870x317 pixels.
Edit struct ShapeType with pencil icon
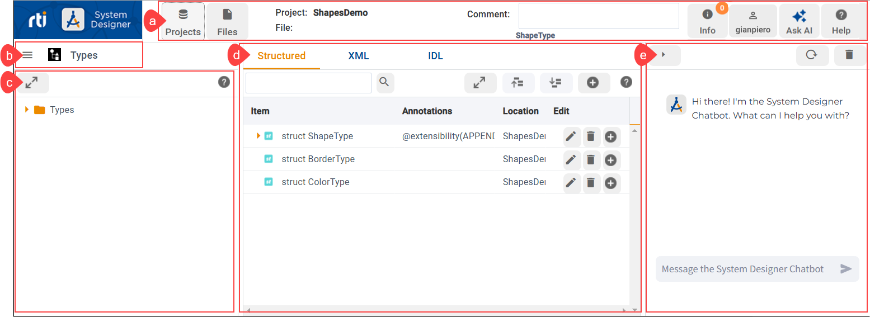(571, 136)
